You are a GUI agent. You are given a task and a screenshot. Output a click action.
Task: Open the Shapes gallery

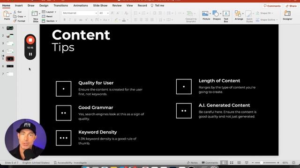pos(217,15)
